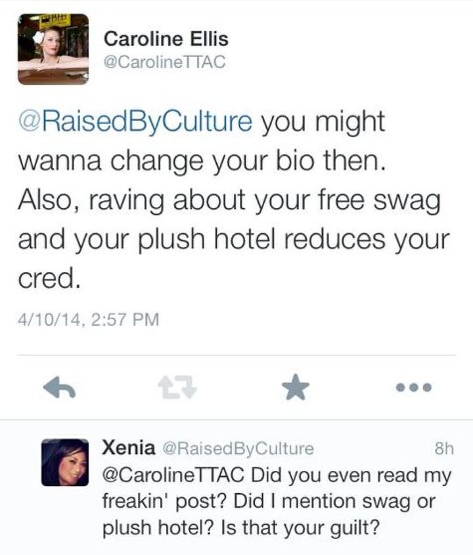Follow the @RaisedByCulture mention in main tweet
This screenshot has height=555, width=473.
coord(135,122)
